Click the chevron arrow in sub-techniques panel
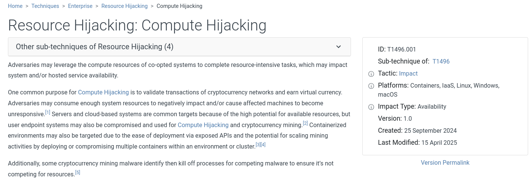Viewport: 530px width, 182px height. 339,47
